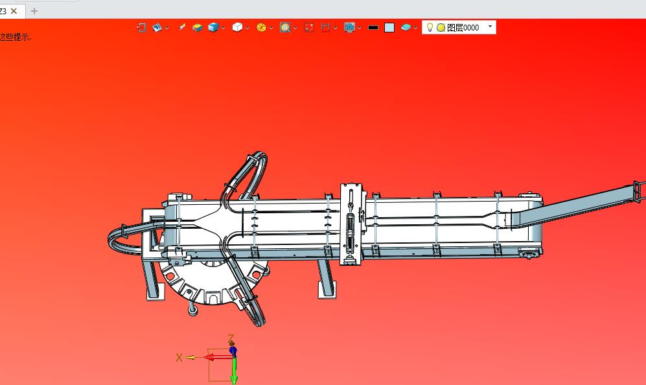Click the yellow-top box display icon
646x385 pixels.
click(x=198, y=28)
